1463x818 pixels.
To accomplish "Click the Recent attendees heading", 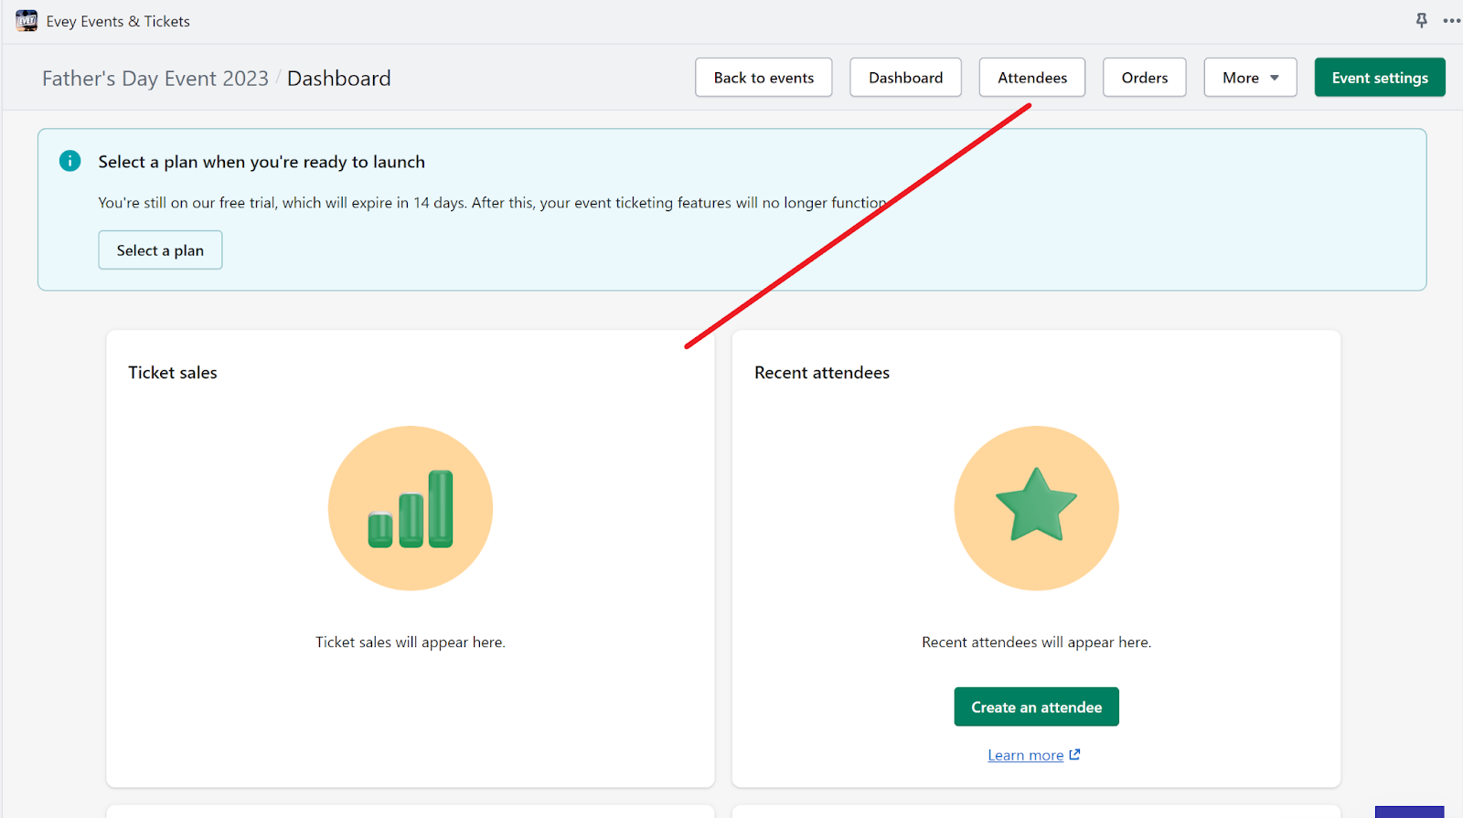I will [x=822, y=373].
